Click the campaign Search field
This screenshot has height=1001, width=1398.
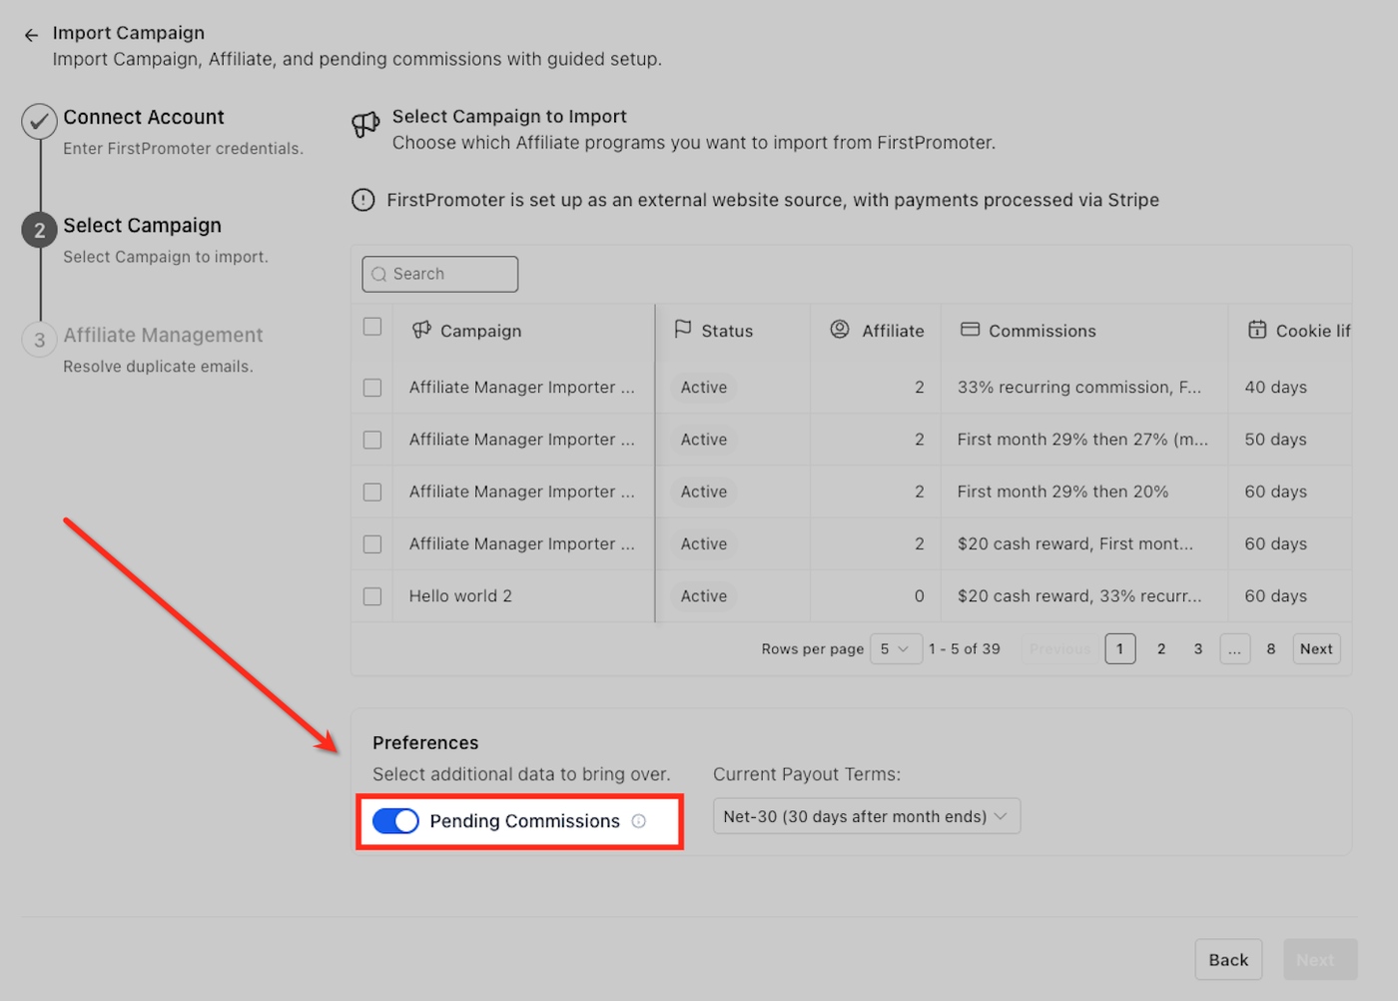440,274
